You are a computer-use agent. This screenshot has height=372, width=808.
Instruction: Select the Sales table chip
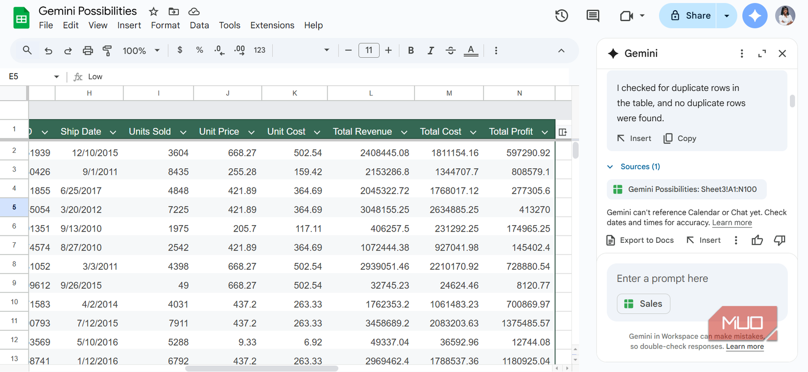coord(643,304)
